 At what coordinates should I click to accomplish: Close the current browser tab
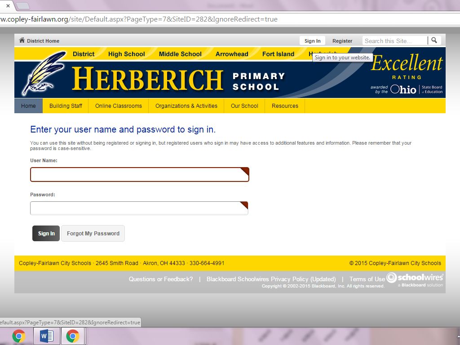click(x=8, y=6)
